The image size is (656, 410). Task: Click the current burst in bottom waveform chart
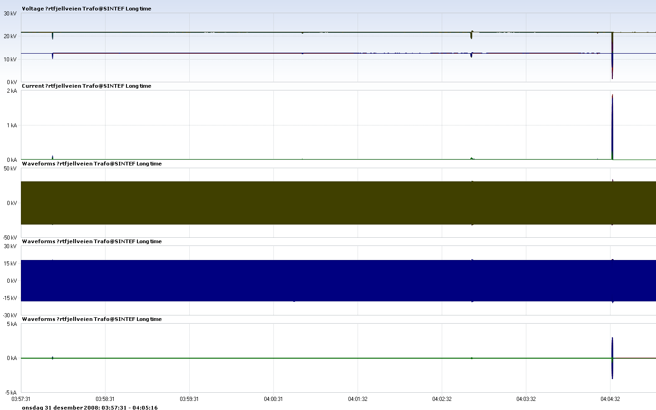(612, 358)
